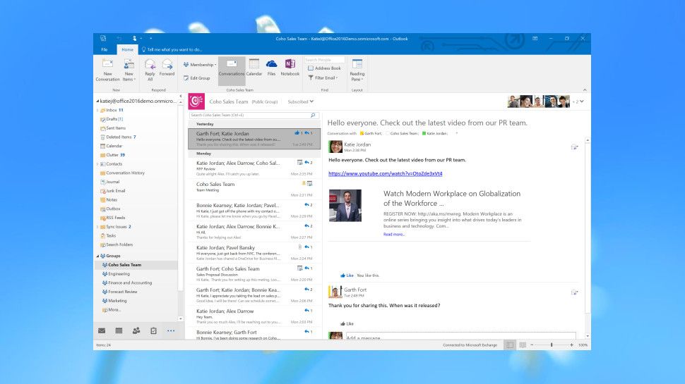Open the Garth Fort; Katie Jordan conversation
685x384 pixels.
(x=254, y=139)
